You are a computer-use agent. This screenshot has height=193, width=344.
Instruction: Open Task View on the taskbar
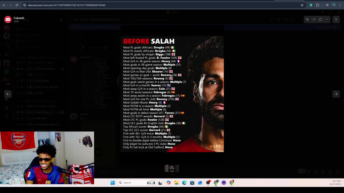point(160,183)
